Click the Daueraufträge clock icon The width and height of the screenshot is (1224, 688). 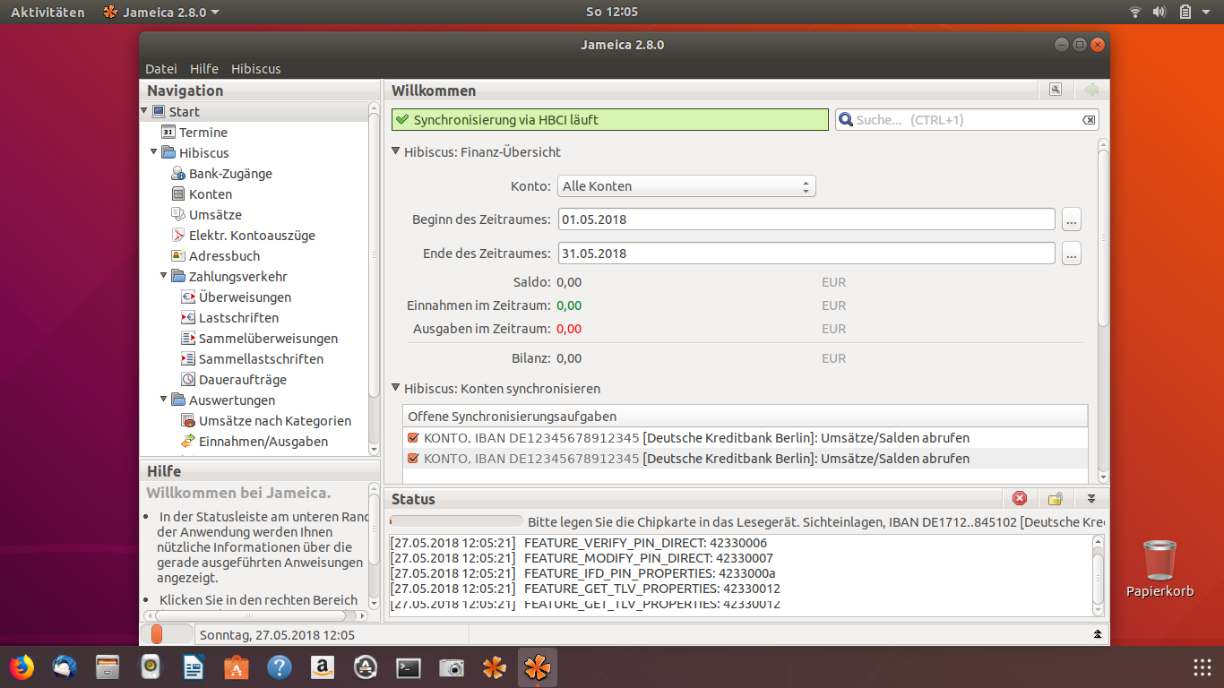pos(188,380)
